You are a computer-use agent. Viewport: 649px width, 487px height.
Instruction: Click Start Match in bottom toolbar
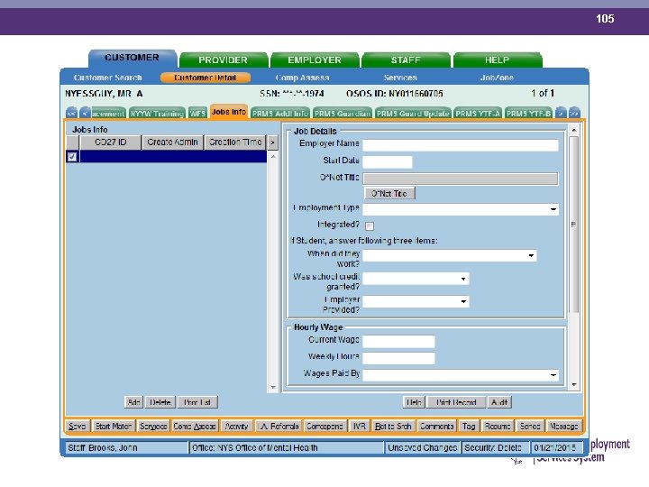[x=113, y=426]
